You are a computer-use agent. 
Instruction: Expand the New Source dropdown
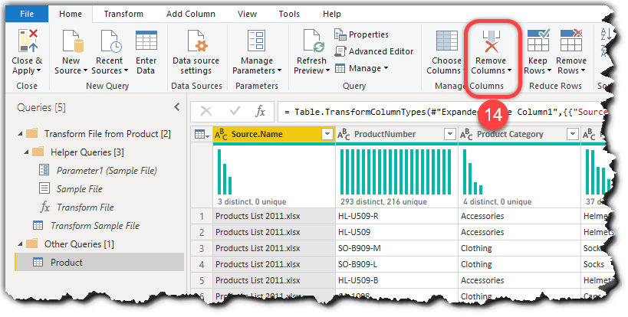[x=85, y=70]
